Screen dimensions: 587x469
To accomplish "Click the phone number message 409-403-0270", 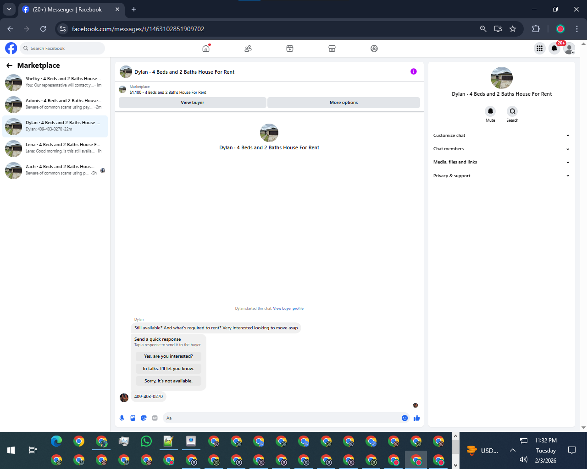I will [x=148, y=397].
